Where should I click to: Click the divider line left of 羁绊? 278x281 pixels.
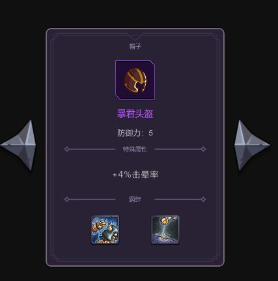pyautogui.click(x=92, y=199)
